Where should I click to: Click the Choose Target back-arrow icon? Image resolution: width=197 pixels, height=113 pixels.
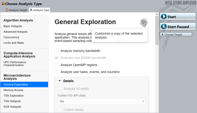[x=162, y=34]
